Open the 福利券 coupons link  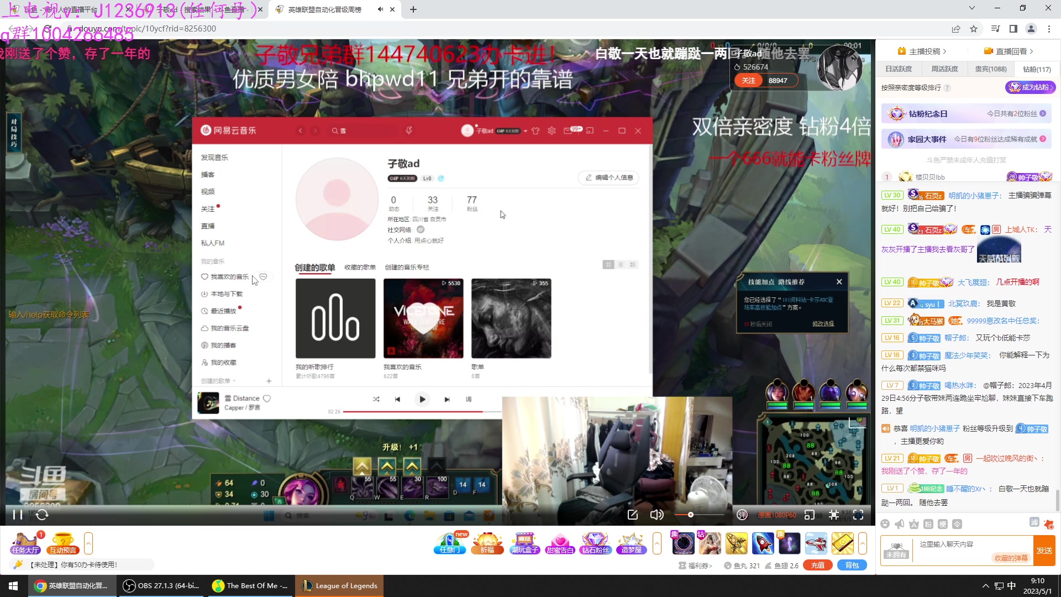click(695, 565)
